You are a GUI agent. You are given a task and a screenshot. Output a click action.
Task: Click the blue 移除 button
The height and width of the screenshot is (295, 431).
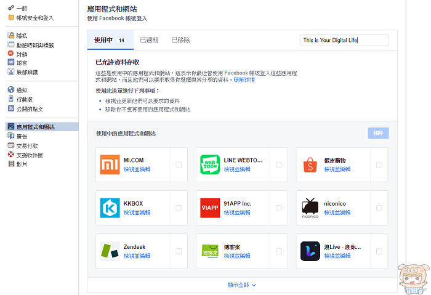(x=378, y=133)
